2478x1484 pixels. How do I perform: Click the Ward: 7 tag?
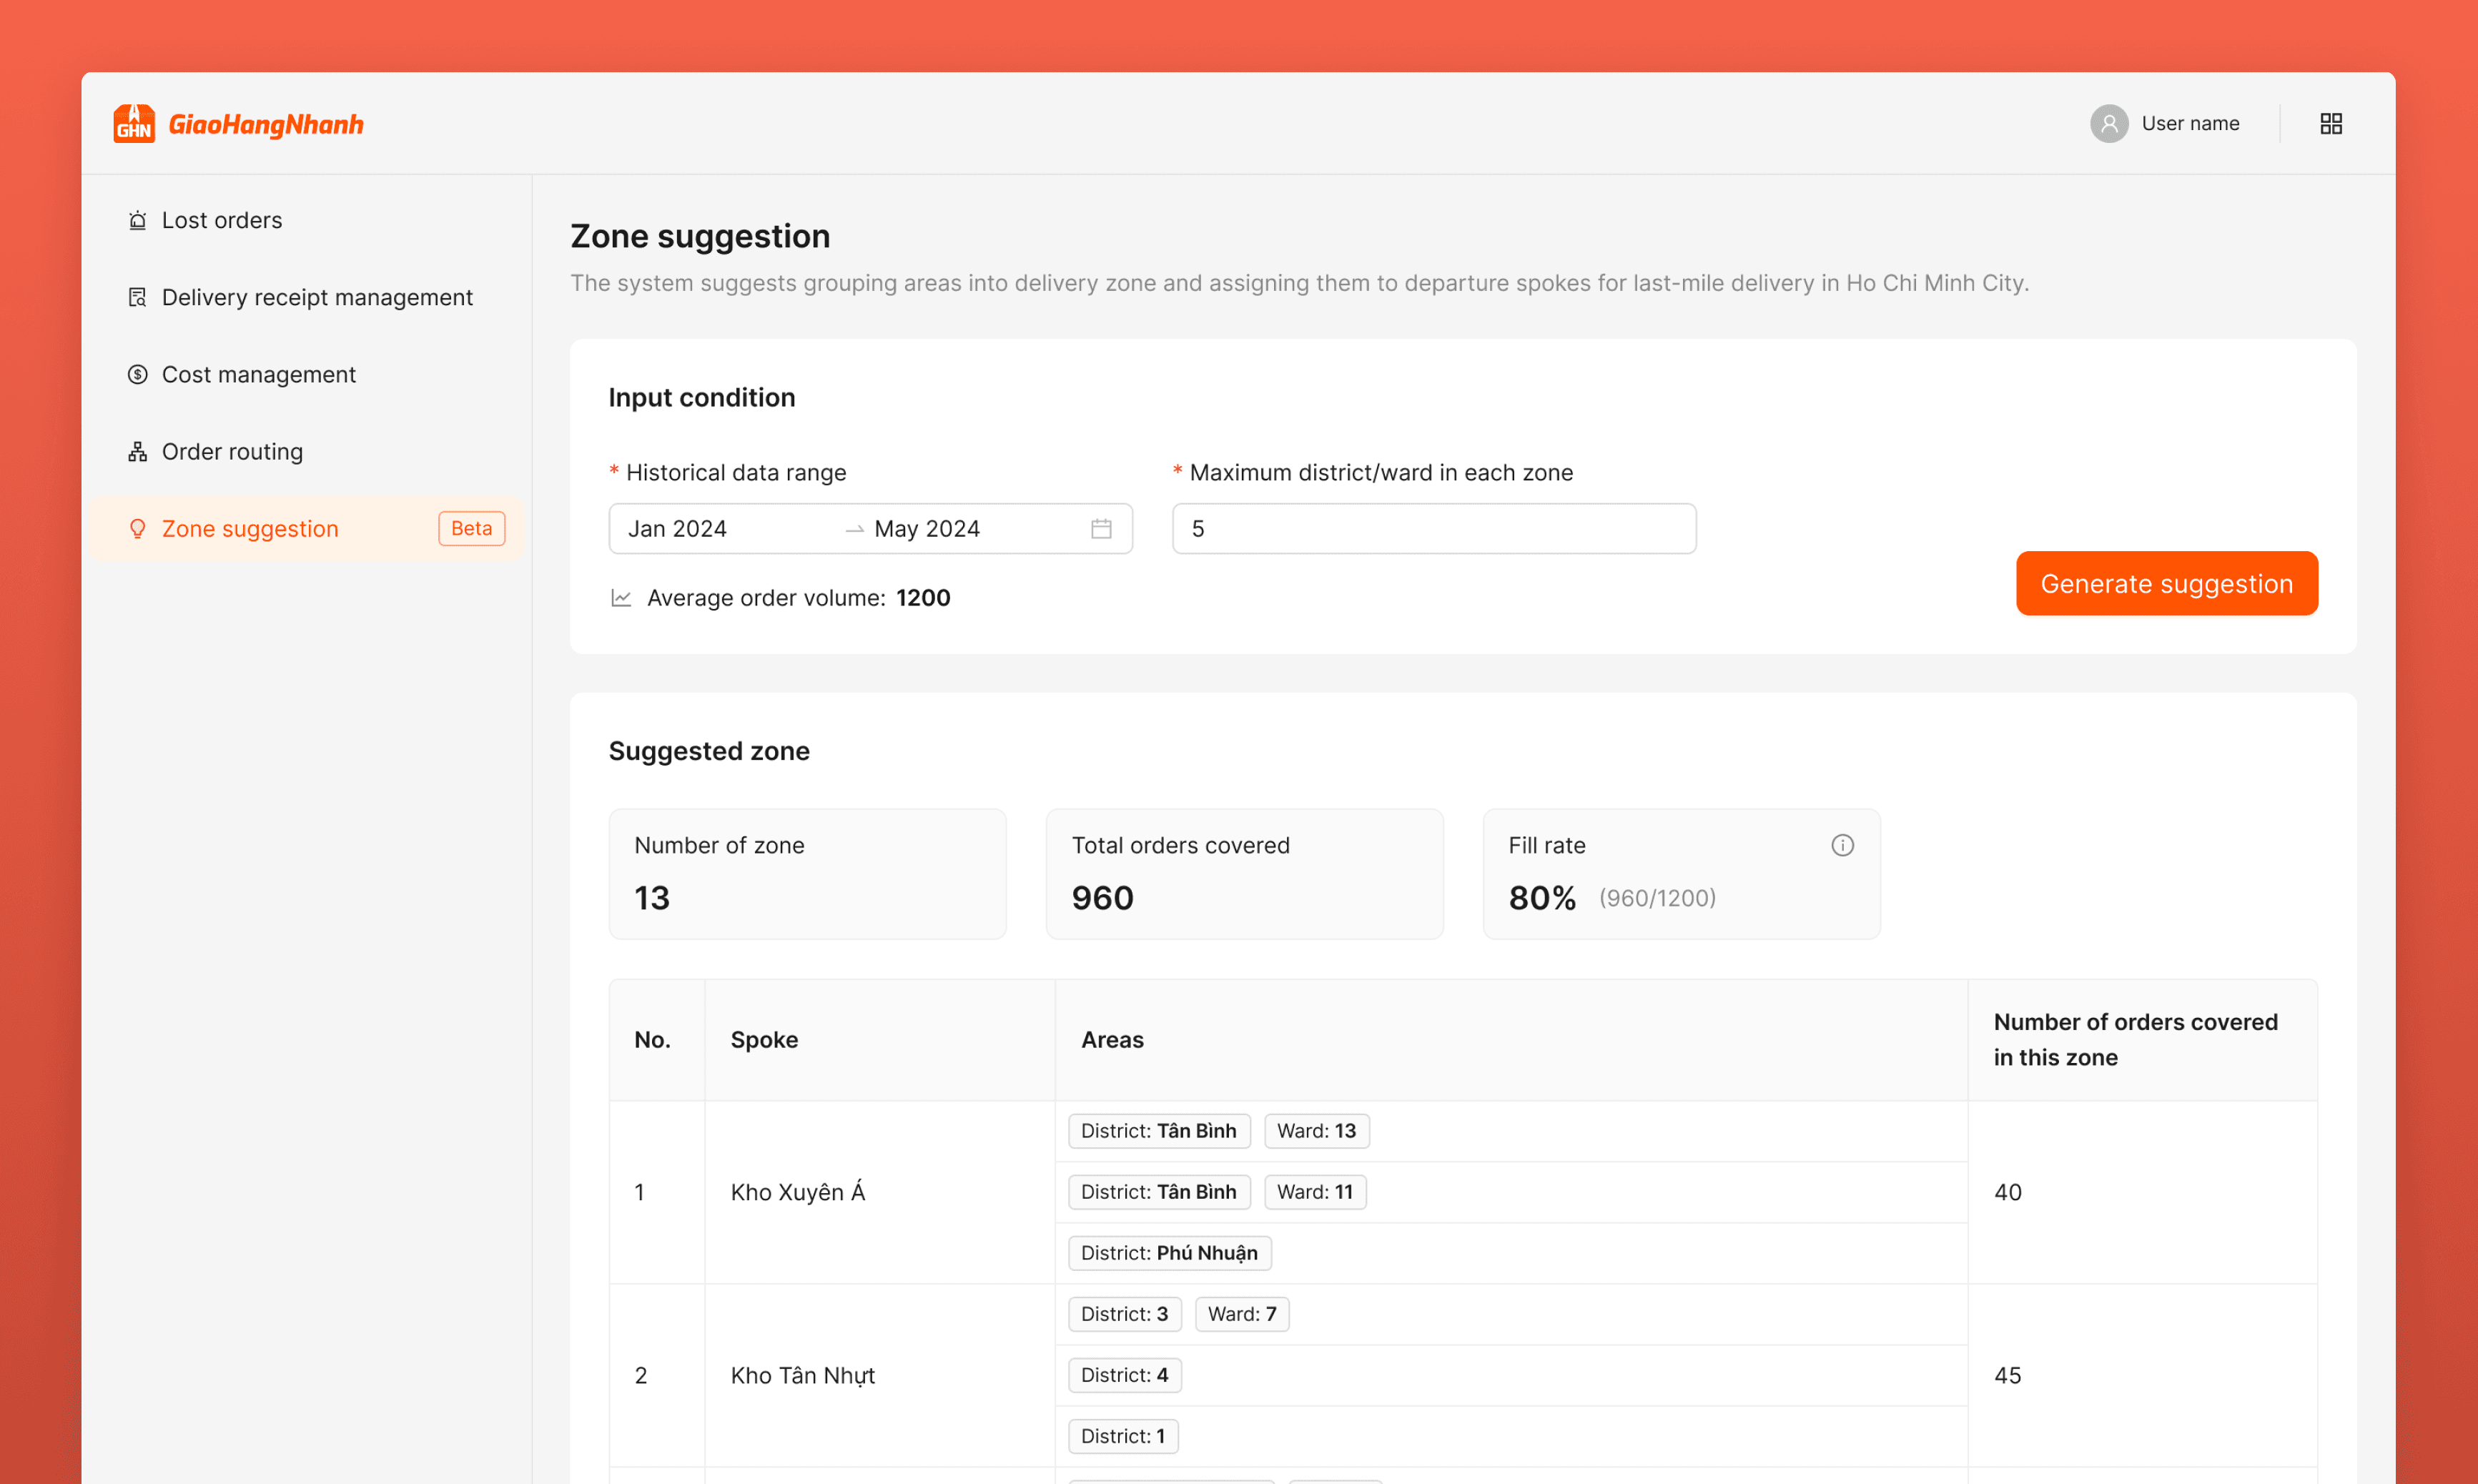1241,1314
